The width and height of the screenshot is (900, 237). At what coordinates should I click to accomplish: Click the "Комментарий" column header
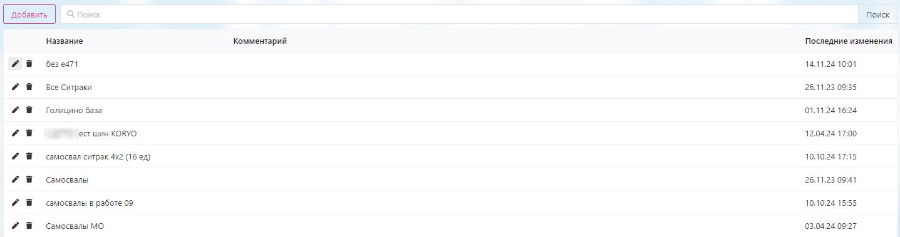[x=260, y=41]
